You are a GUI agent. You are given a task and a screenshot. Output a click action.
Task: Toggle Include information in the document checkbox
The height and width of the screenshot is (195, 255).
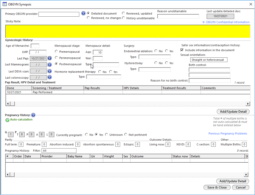(182, 50)
